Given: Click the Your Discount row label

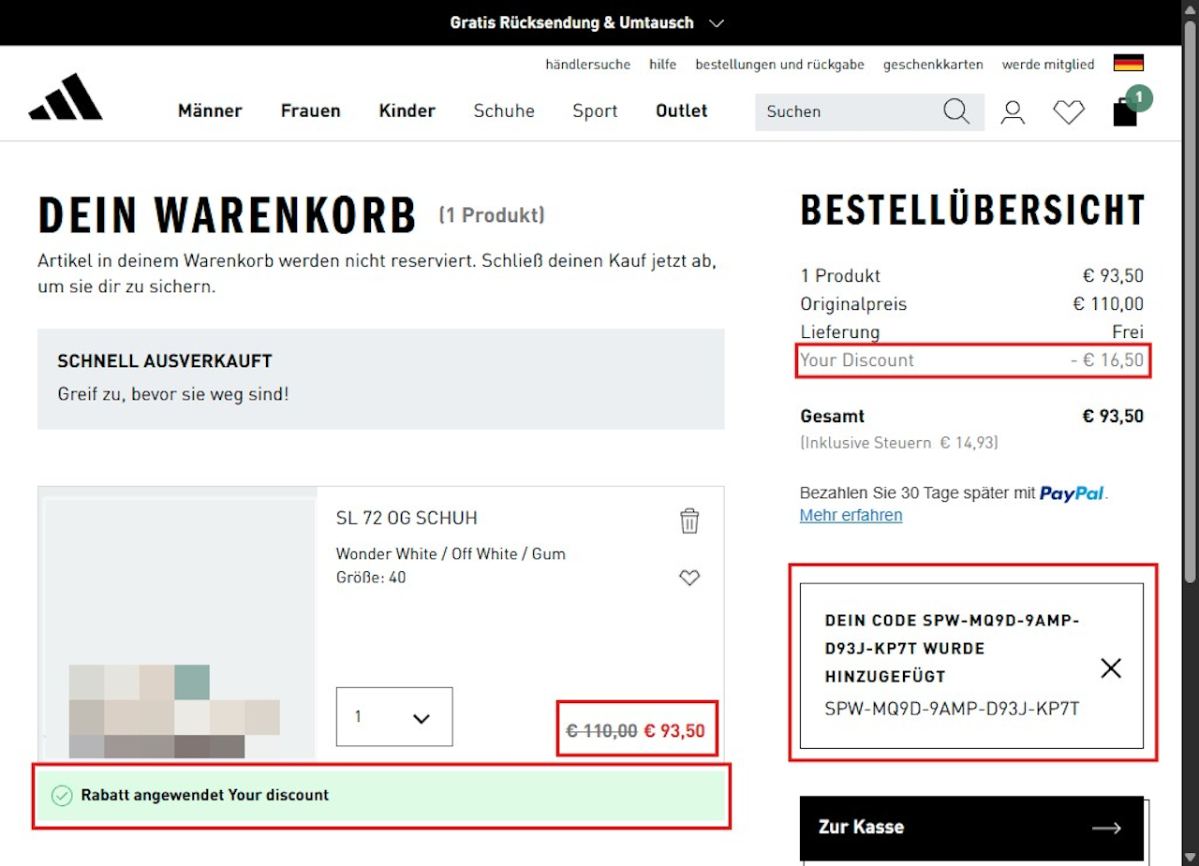Looking at the screenshot, I should (857, 360).
